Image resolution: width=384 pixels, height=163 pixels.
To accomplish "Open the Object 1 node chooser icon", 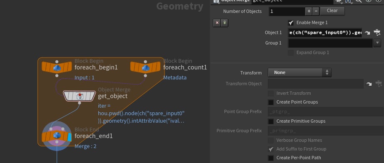I will click(x=377, y=32).
